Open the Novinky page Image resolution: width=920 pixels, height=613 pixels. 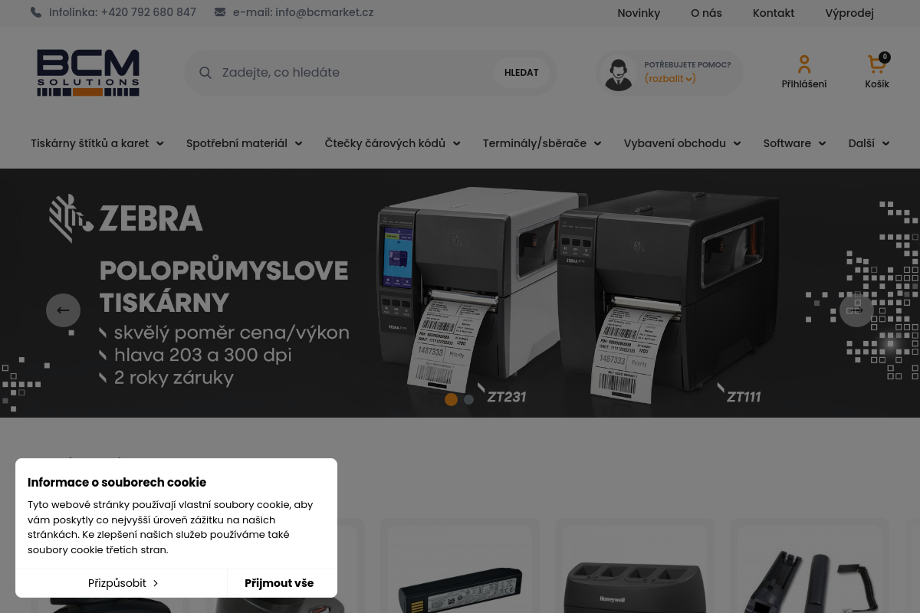638,13
